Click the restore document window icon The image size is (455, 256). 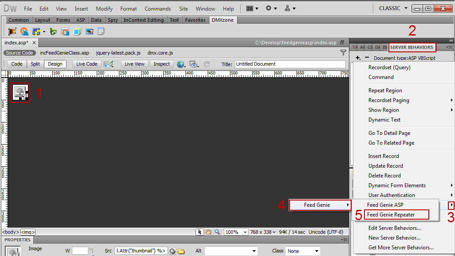[342, 43]
